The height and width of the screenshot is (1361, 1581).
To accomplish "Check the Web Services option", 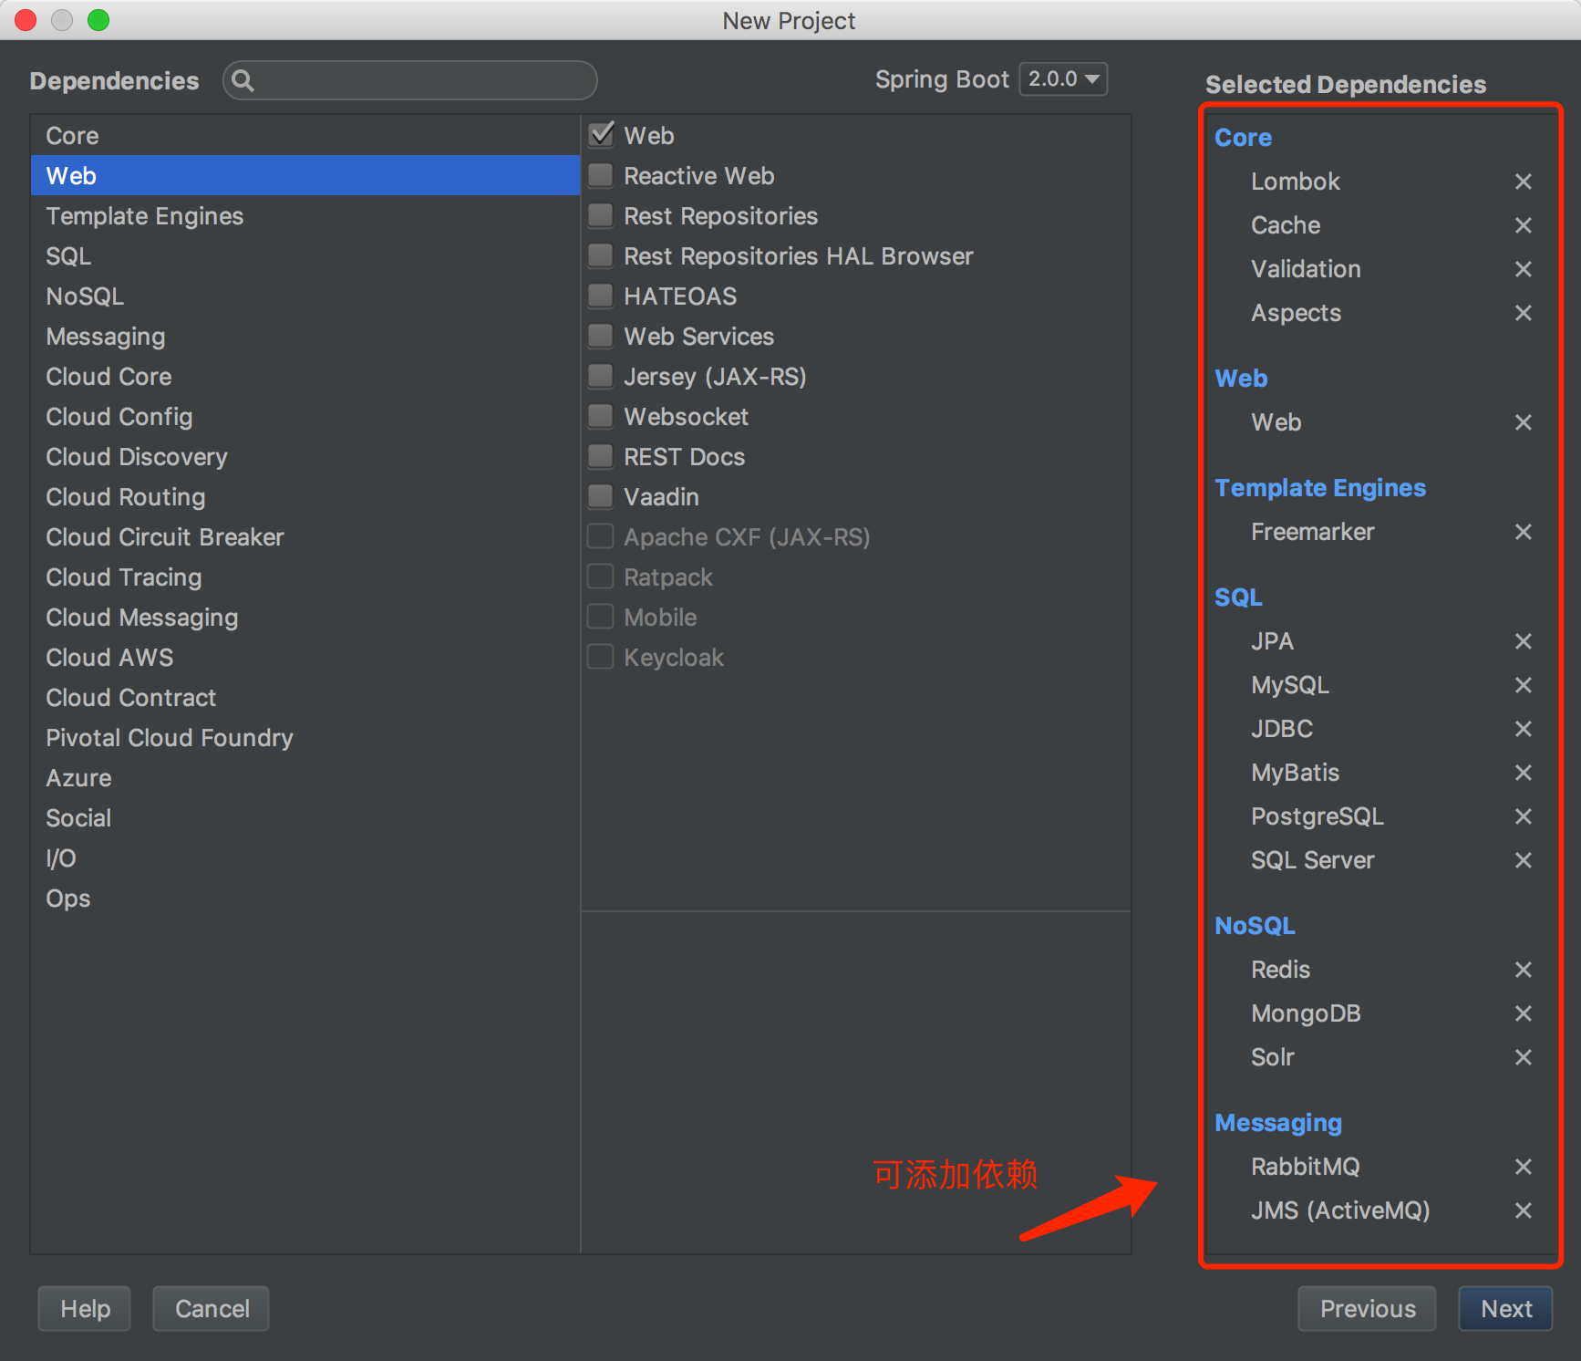I will coord(601,336).
